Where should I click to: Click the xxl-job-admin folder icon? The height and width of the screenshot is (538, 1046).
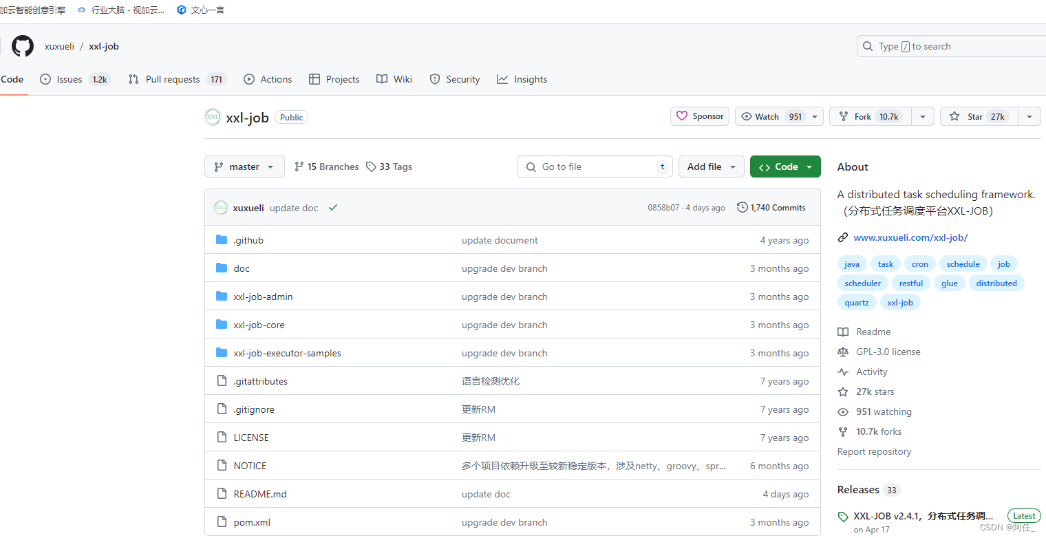point(222,297)
